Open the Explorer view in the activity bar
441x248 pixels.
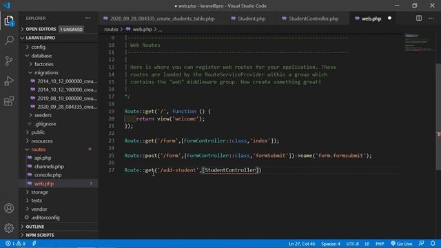(x=9, y=21)
